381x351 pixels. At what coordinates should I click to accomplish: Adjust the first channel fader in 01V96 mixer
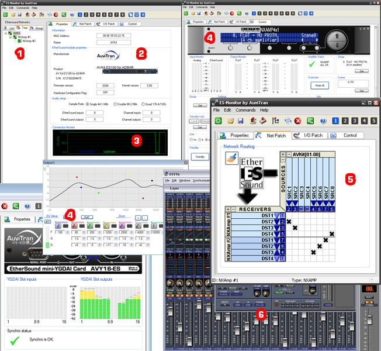coord(170,312)
